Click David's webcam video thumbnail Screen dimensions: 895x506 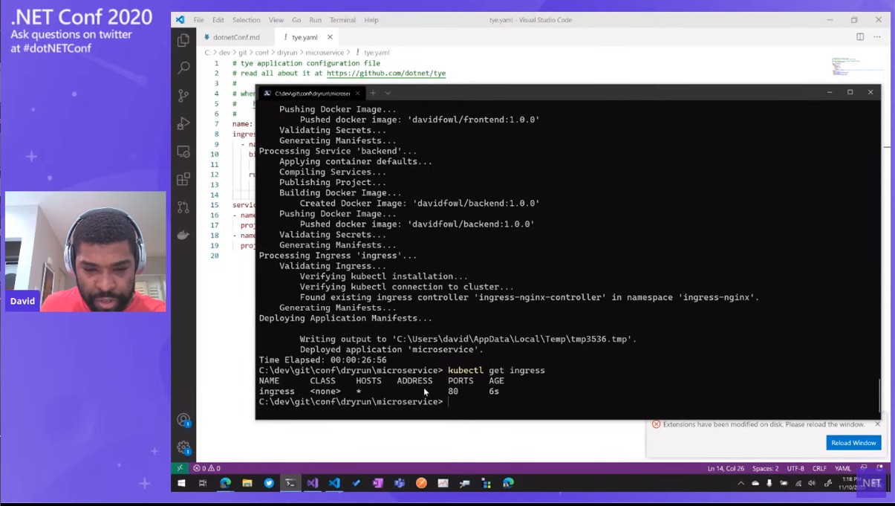click(x=85, y=251)
